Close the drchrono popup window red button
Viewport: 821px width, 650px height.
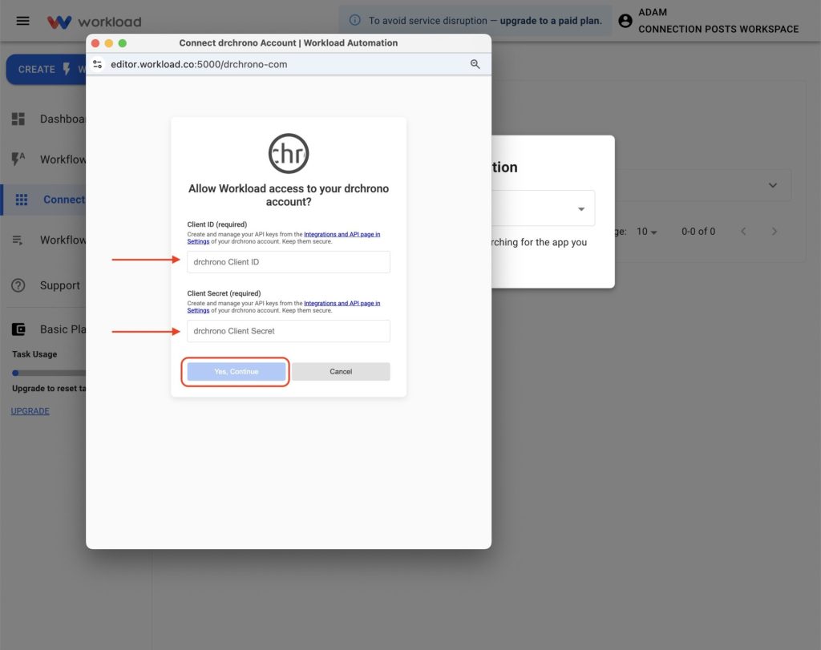95,43
